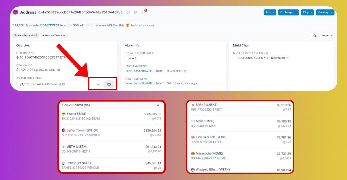Click the Beam value $866,885.85
The image size is (347, 180).
coord(152,114)
